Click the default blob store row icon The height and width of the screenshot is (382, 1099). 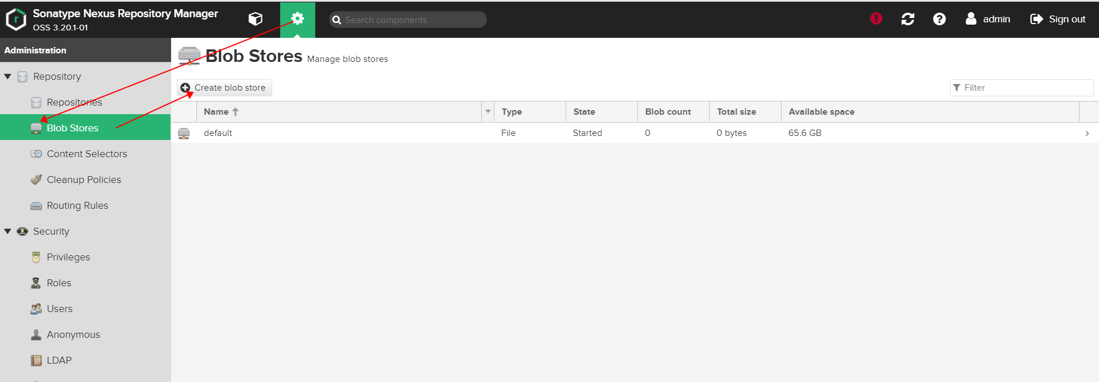coord(184,133)
